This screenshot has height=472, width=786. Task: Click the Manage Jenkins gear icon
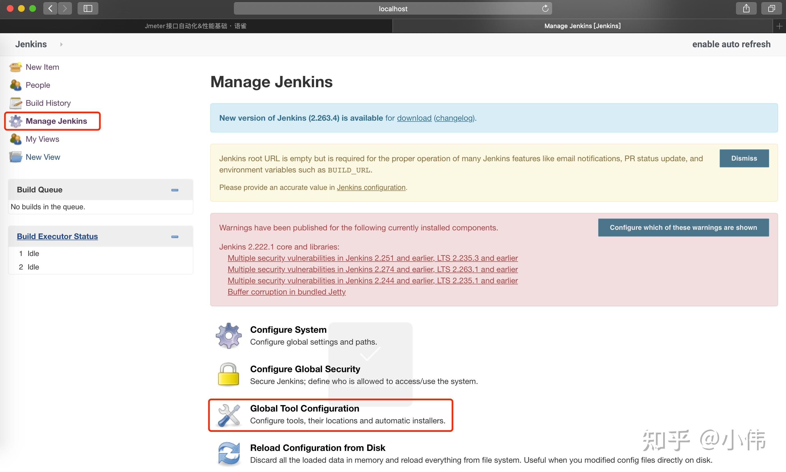point(15,121)
